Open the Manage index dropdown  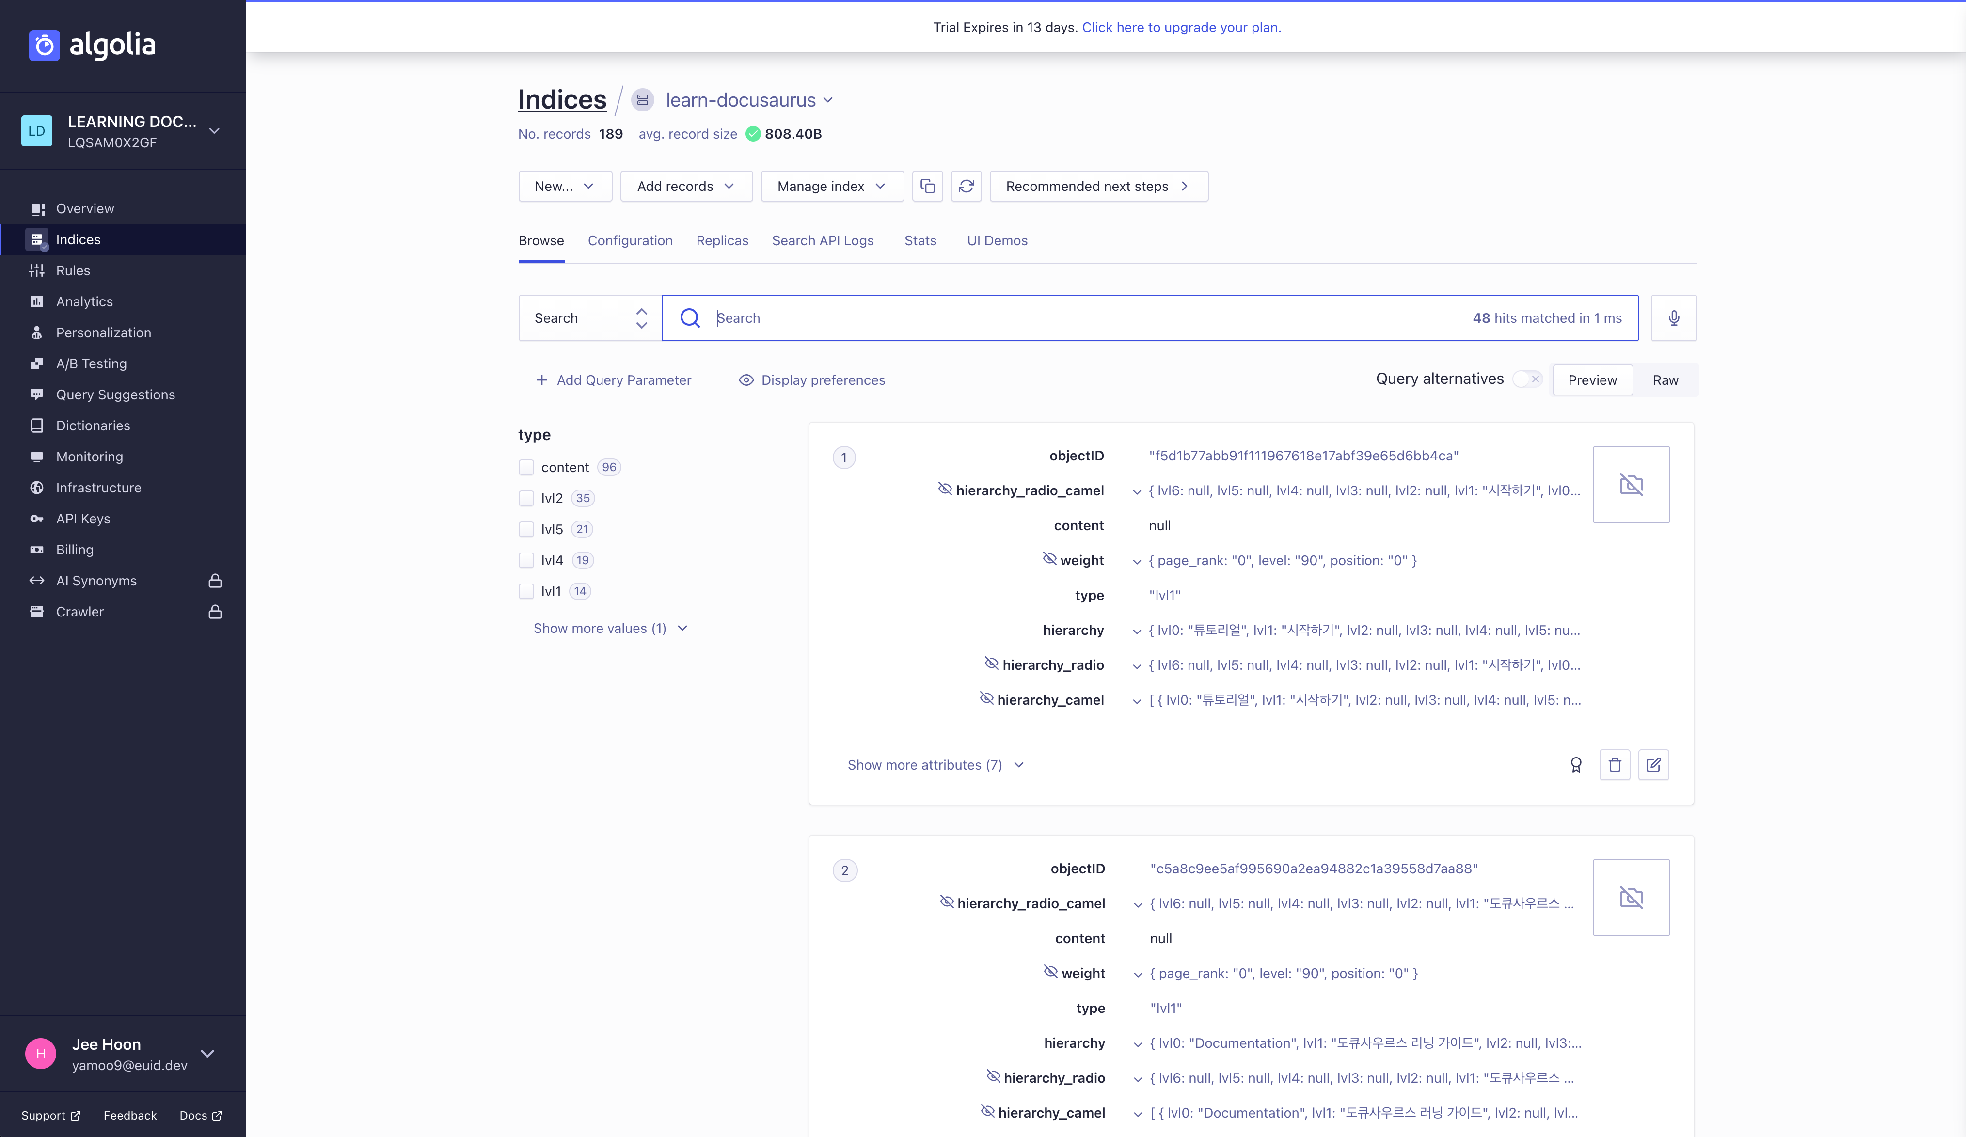832,187
